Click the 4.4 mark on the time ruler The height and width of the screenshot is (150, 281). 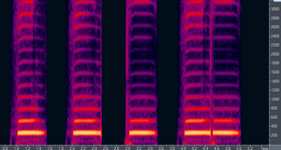pos(205,148)
